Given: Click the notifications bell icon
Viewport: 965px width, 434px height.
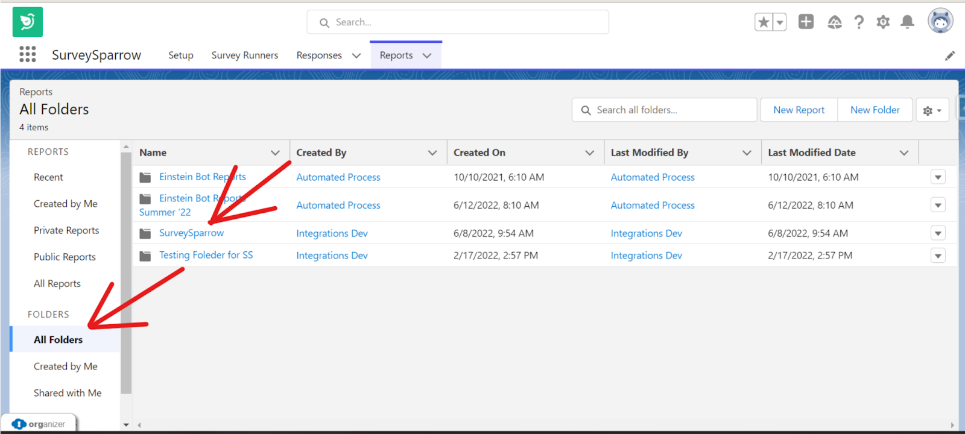Looking at the screenshot, I should [x=907, y=22].
